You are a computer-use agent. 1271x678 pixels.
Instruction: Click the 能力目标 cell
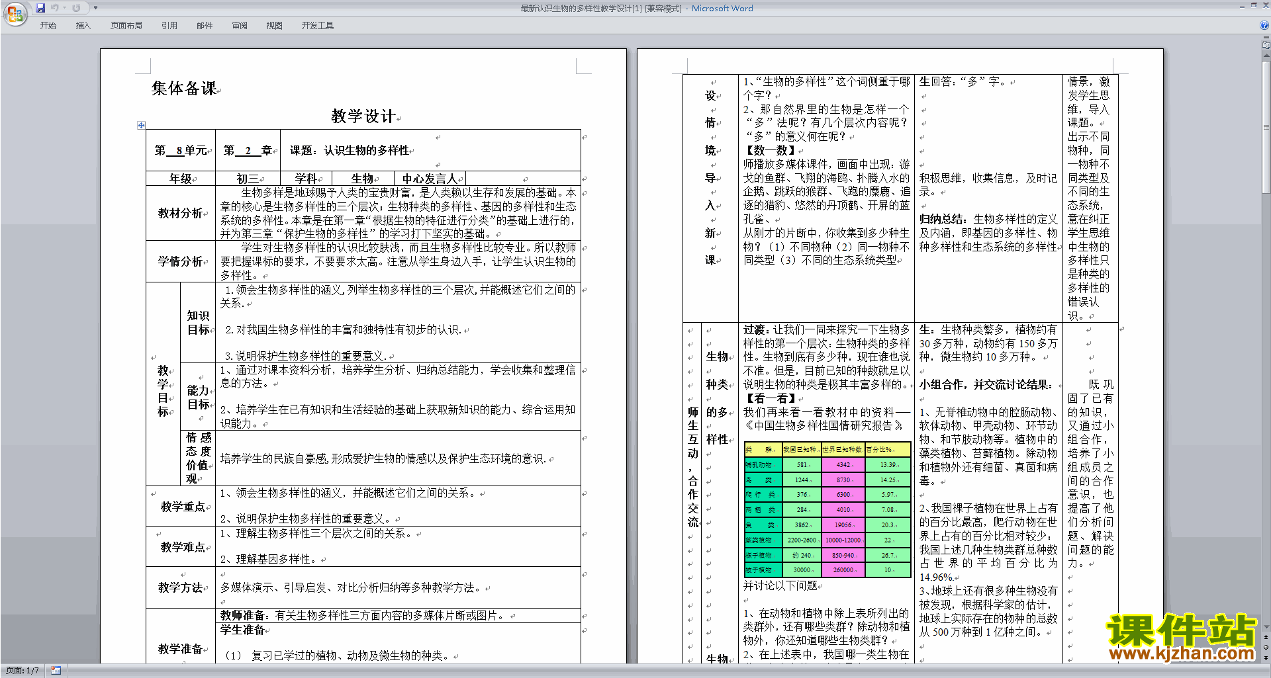(198, 398)
